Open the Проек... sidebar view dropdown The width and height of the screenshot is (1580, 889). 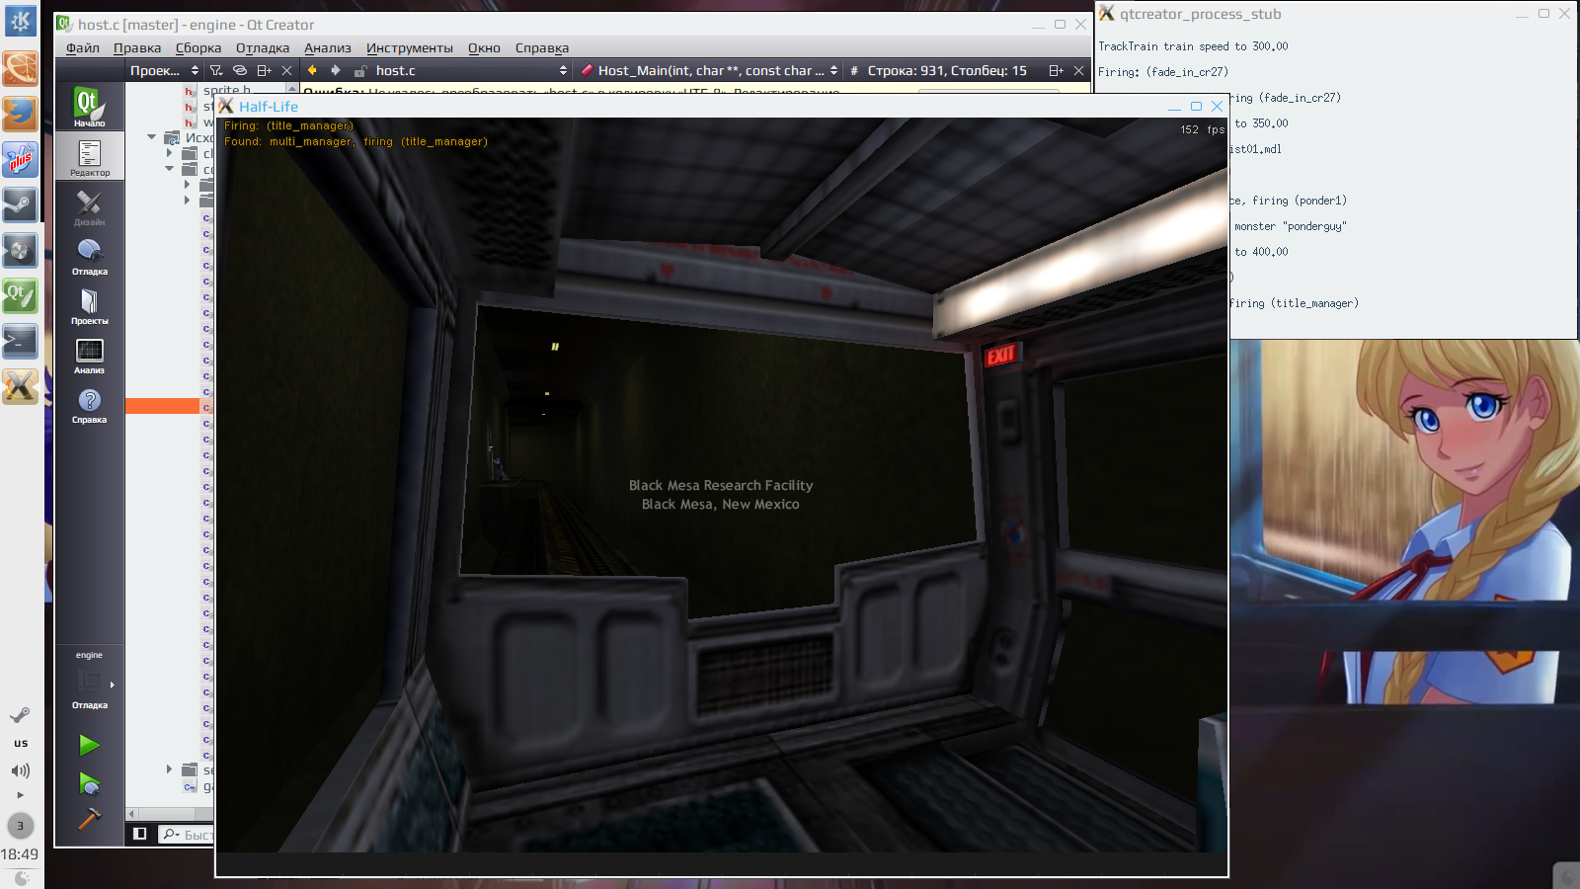(164, 70)
